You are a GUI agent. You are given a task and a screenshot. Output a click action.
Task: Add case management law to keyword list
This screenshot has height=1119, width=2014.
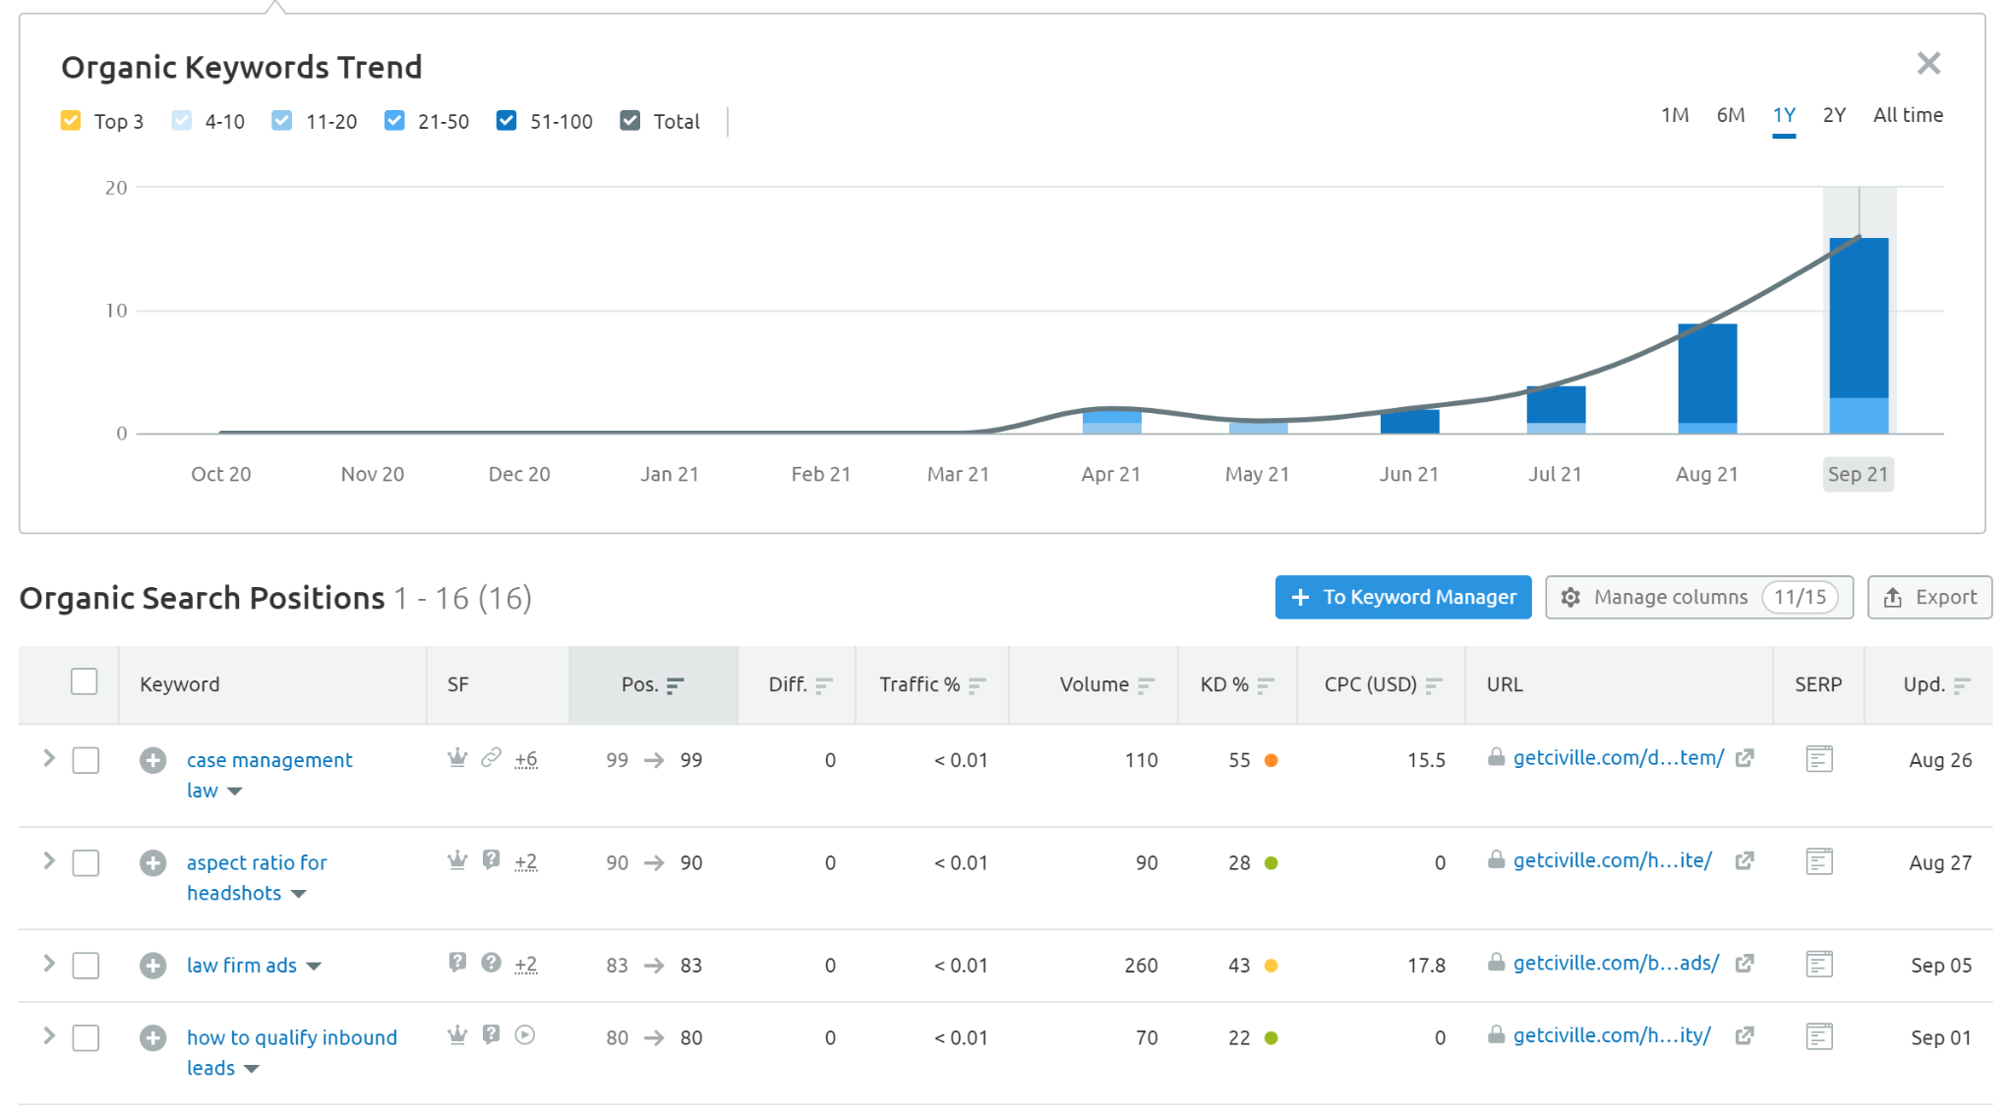pyautogui.click(x=152, y=760)
